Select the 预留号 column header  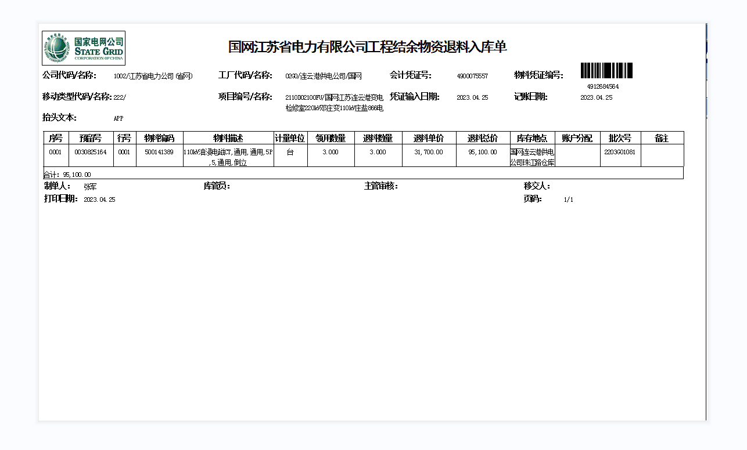(x=91, y=138)
